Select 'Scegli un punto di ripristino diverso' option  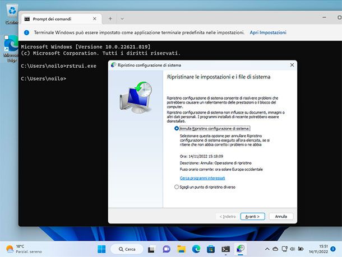click(x=177, y=187)
